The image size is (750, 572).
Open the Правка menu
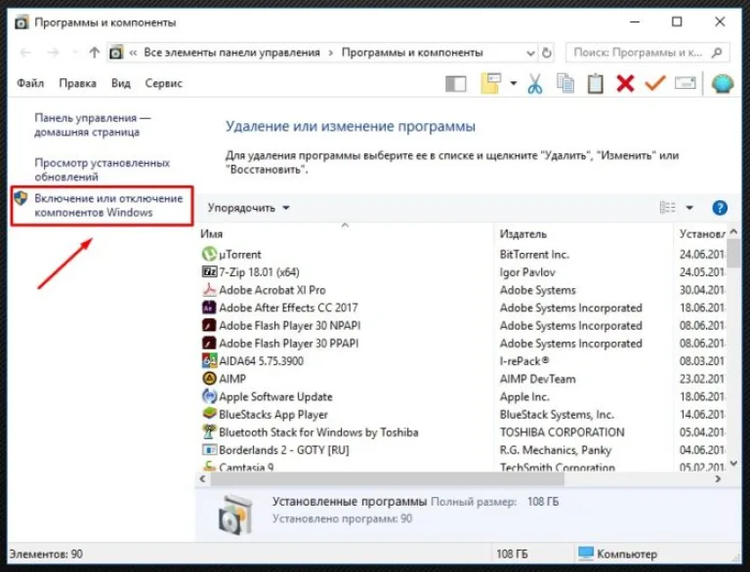(77, 83)
